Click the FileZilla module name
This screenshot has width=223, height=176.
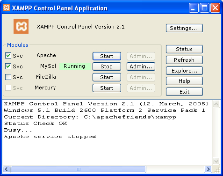click(x=46, y=77)
